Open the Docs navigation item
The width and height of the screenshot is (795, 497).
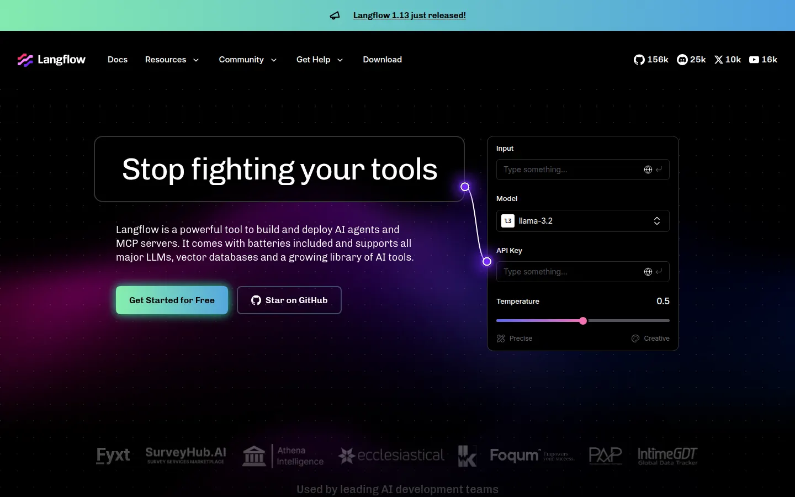[x=118, y=60]
